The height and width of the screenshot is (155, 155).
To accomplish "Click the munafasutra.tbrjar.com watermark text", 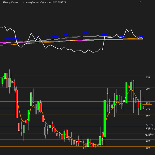I will pos(38,2).
